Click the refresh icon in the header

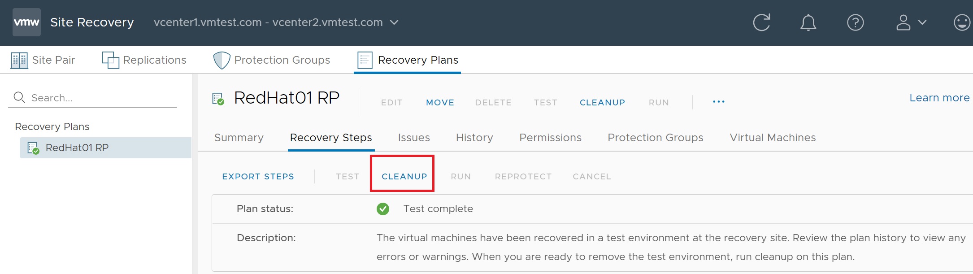pyautogui.click(x=761, y=22)
